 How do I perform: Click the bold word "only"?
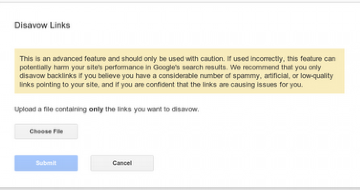tap(96, 109)
